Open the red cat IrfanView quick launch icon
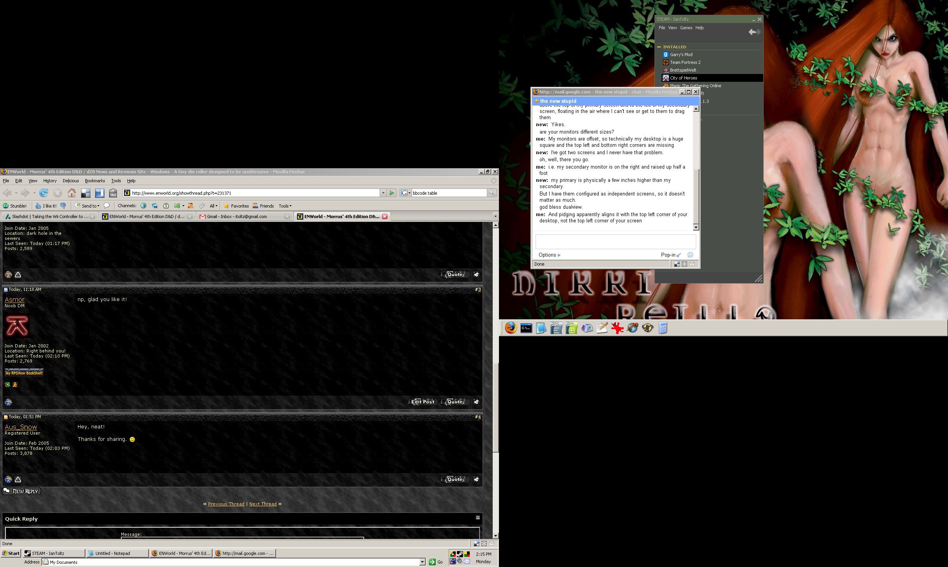This screenshot has height=567, width=948. (x=617, y=328)
